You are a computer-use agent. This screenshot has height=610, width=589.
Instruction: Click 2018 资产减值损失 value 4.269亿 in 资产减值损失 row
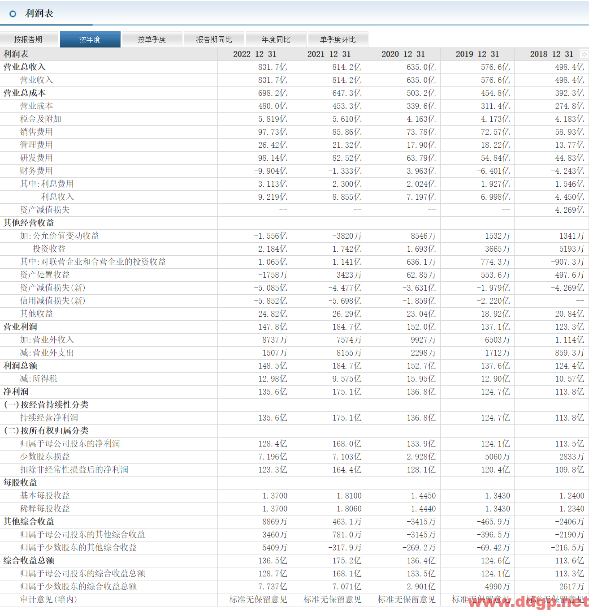point(570,210)
